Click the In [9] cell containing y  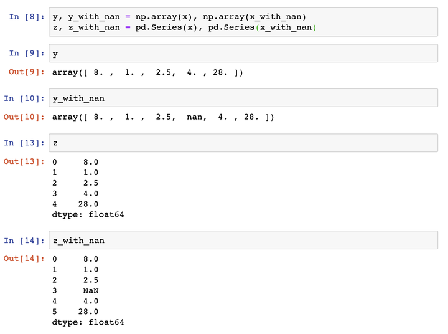pos(243,53)
